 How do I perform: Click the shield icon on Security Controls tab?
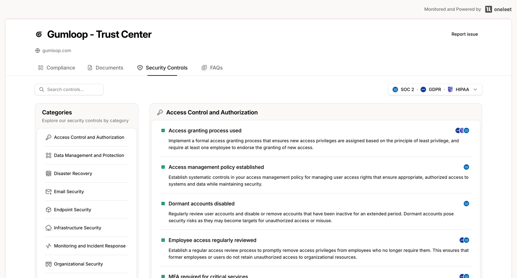click(140, 68)
